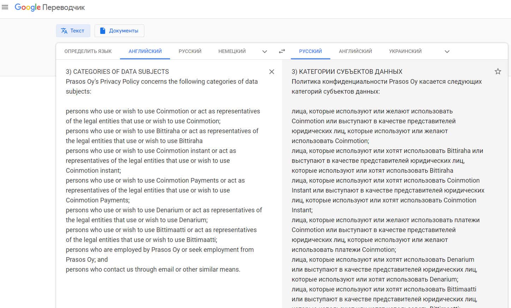The width and height of the screenshot is (511, 308).
Task: Click the translated line 'которые используют или хотят использовать Denarium;'
Action: [x=375, y=279]
